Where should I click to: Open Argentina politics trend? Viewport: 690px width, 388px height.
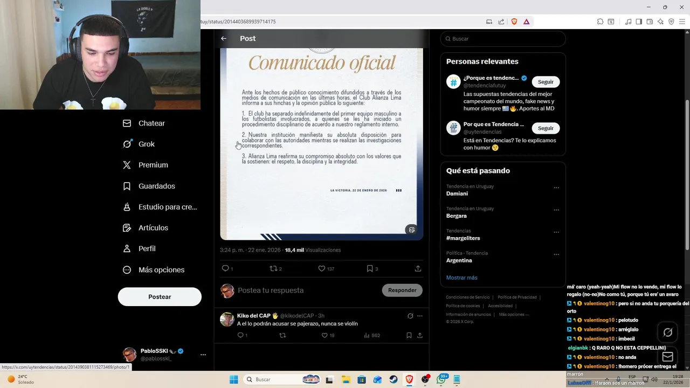pos(459,260)
